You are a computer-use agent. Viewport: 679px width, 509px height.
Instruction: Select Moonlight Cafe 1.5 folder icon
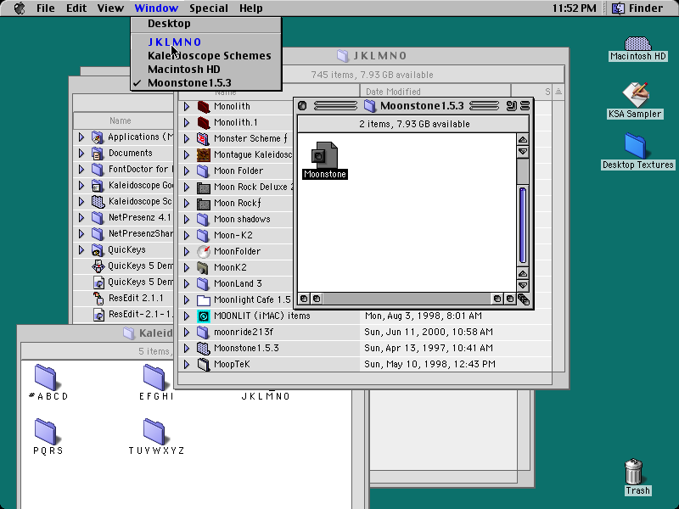(203, 299)
